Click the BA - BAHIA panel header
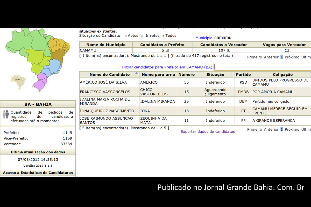311x207 pixels. click(38, 104)
